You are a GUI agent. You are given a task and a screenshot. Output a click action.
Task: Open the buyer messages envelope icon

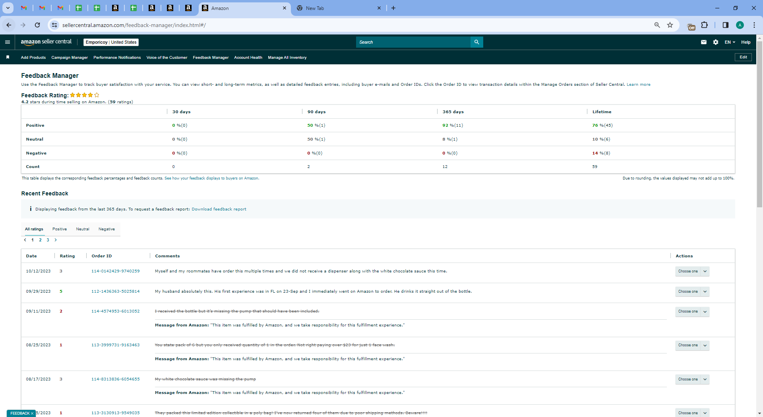point(704,42)
